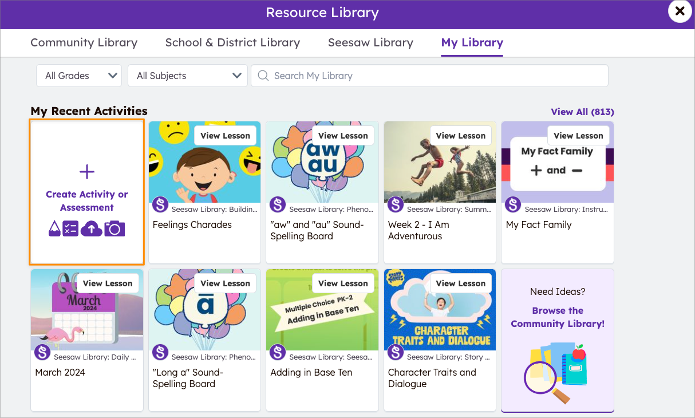The image size is (695, 418).
Task: Click the Seesaw badge on March 2024 card
Action: click(x=42, y=352)
